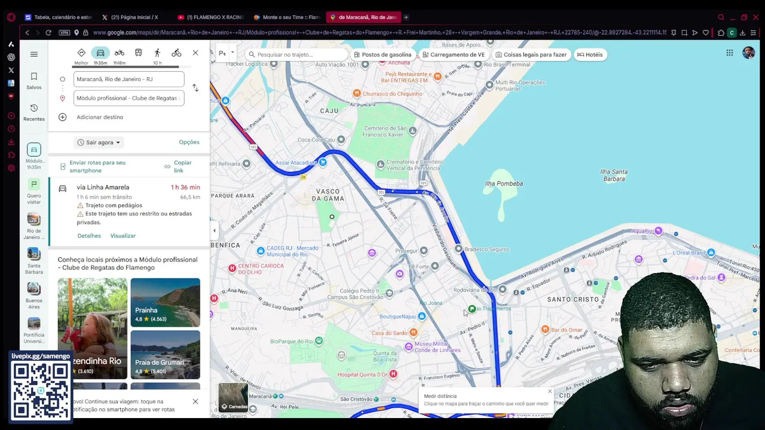Viewport: 765px width, 430px height.
Task: Open Google account avatar
Action: coord(748,53)
